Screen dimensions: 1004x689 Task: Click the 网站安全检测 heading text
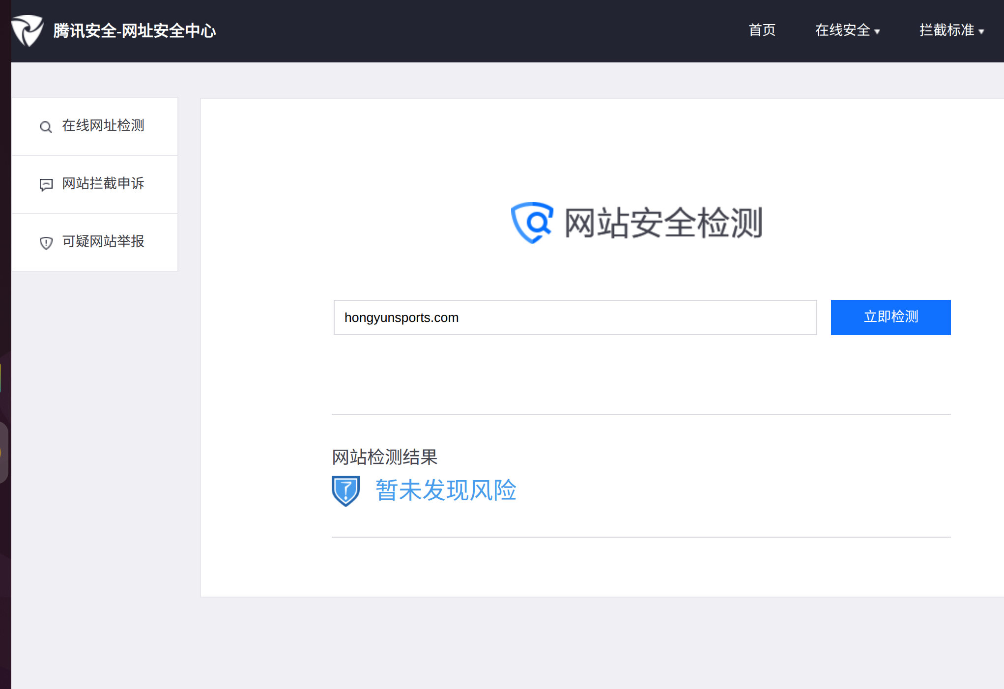click(x=663, y=223)
